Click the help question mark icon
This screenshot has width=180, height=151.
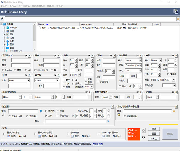coord(143,137)
